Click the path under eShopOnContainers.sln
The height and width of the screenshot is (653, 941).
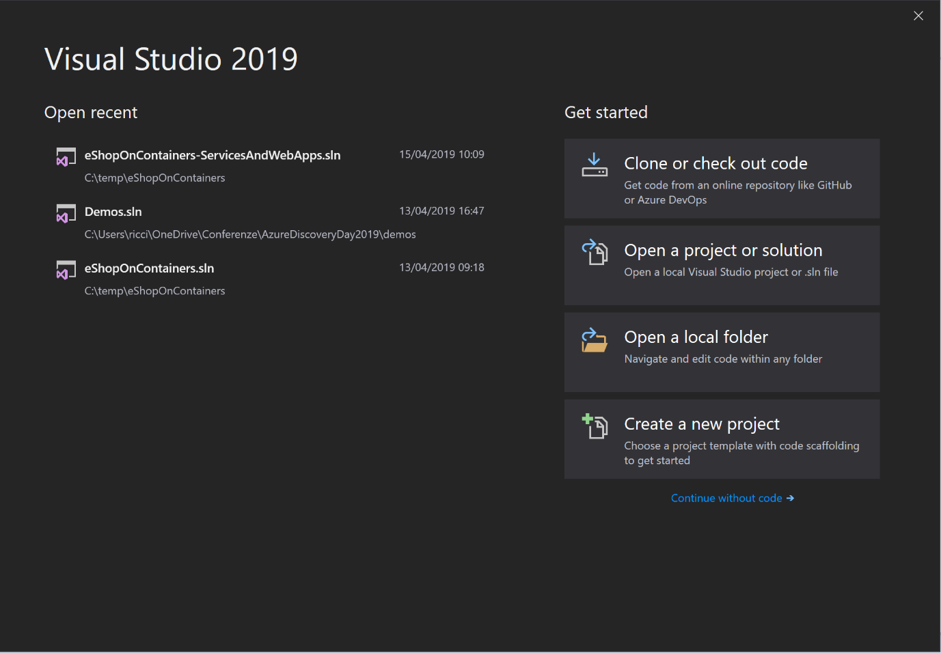pos(154,291)
